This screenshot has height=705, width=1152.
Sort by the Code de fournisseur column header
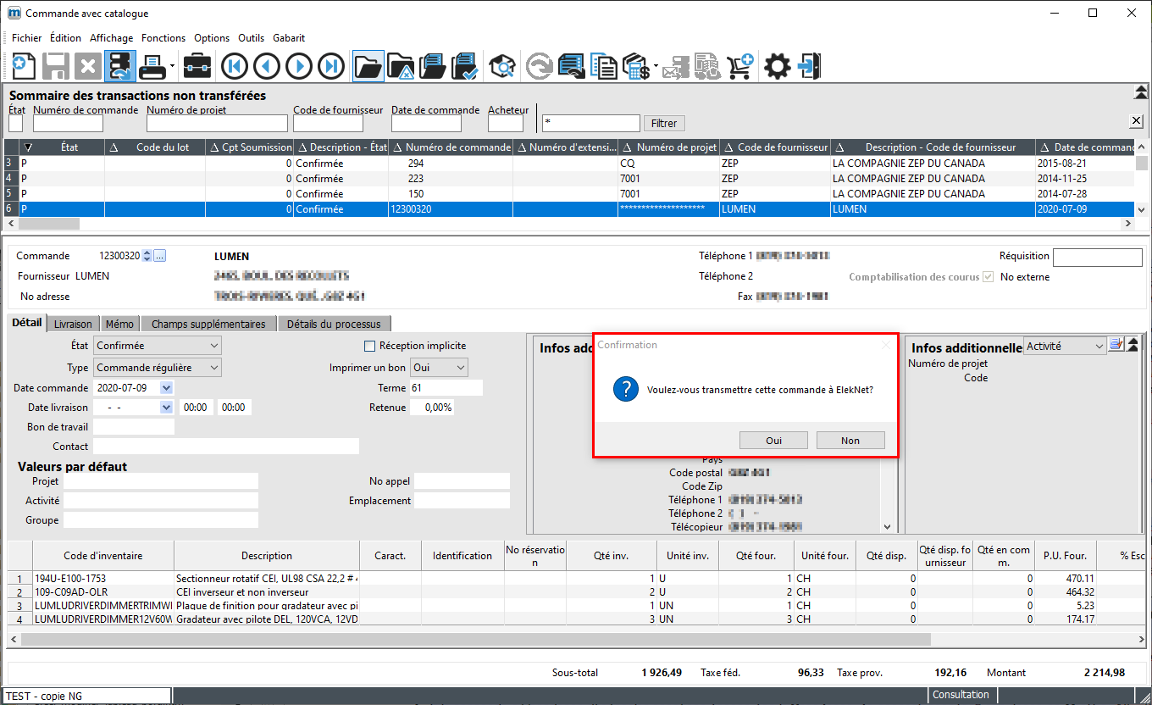click(x=774, y=147)
